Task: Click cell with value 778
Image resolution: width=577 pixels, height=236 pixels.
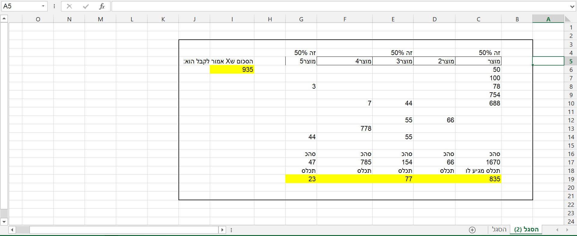Action: pyautogui.click(x=345, y=128)
